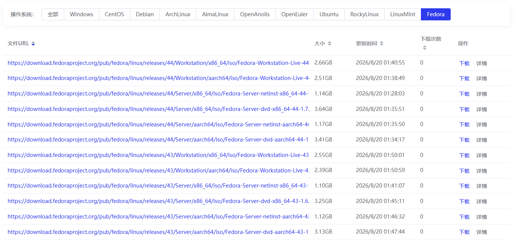Select the timestamp 2026/8/20 01:50:59
516x243 pixels.
pos(380,170)
